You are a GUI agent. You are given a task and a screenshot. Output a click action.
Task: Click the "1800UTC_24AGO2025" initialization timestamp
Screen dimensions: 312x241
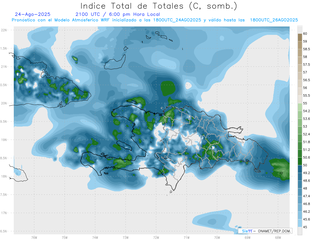pyautogui.click(x=177, y=20)
